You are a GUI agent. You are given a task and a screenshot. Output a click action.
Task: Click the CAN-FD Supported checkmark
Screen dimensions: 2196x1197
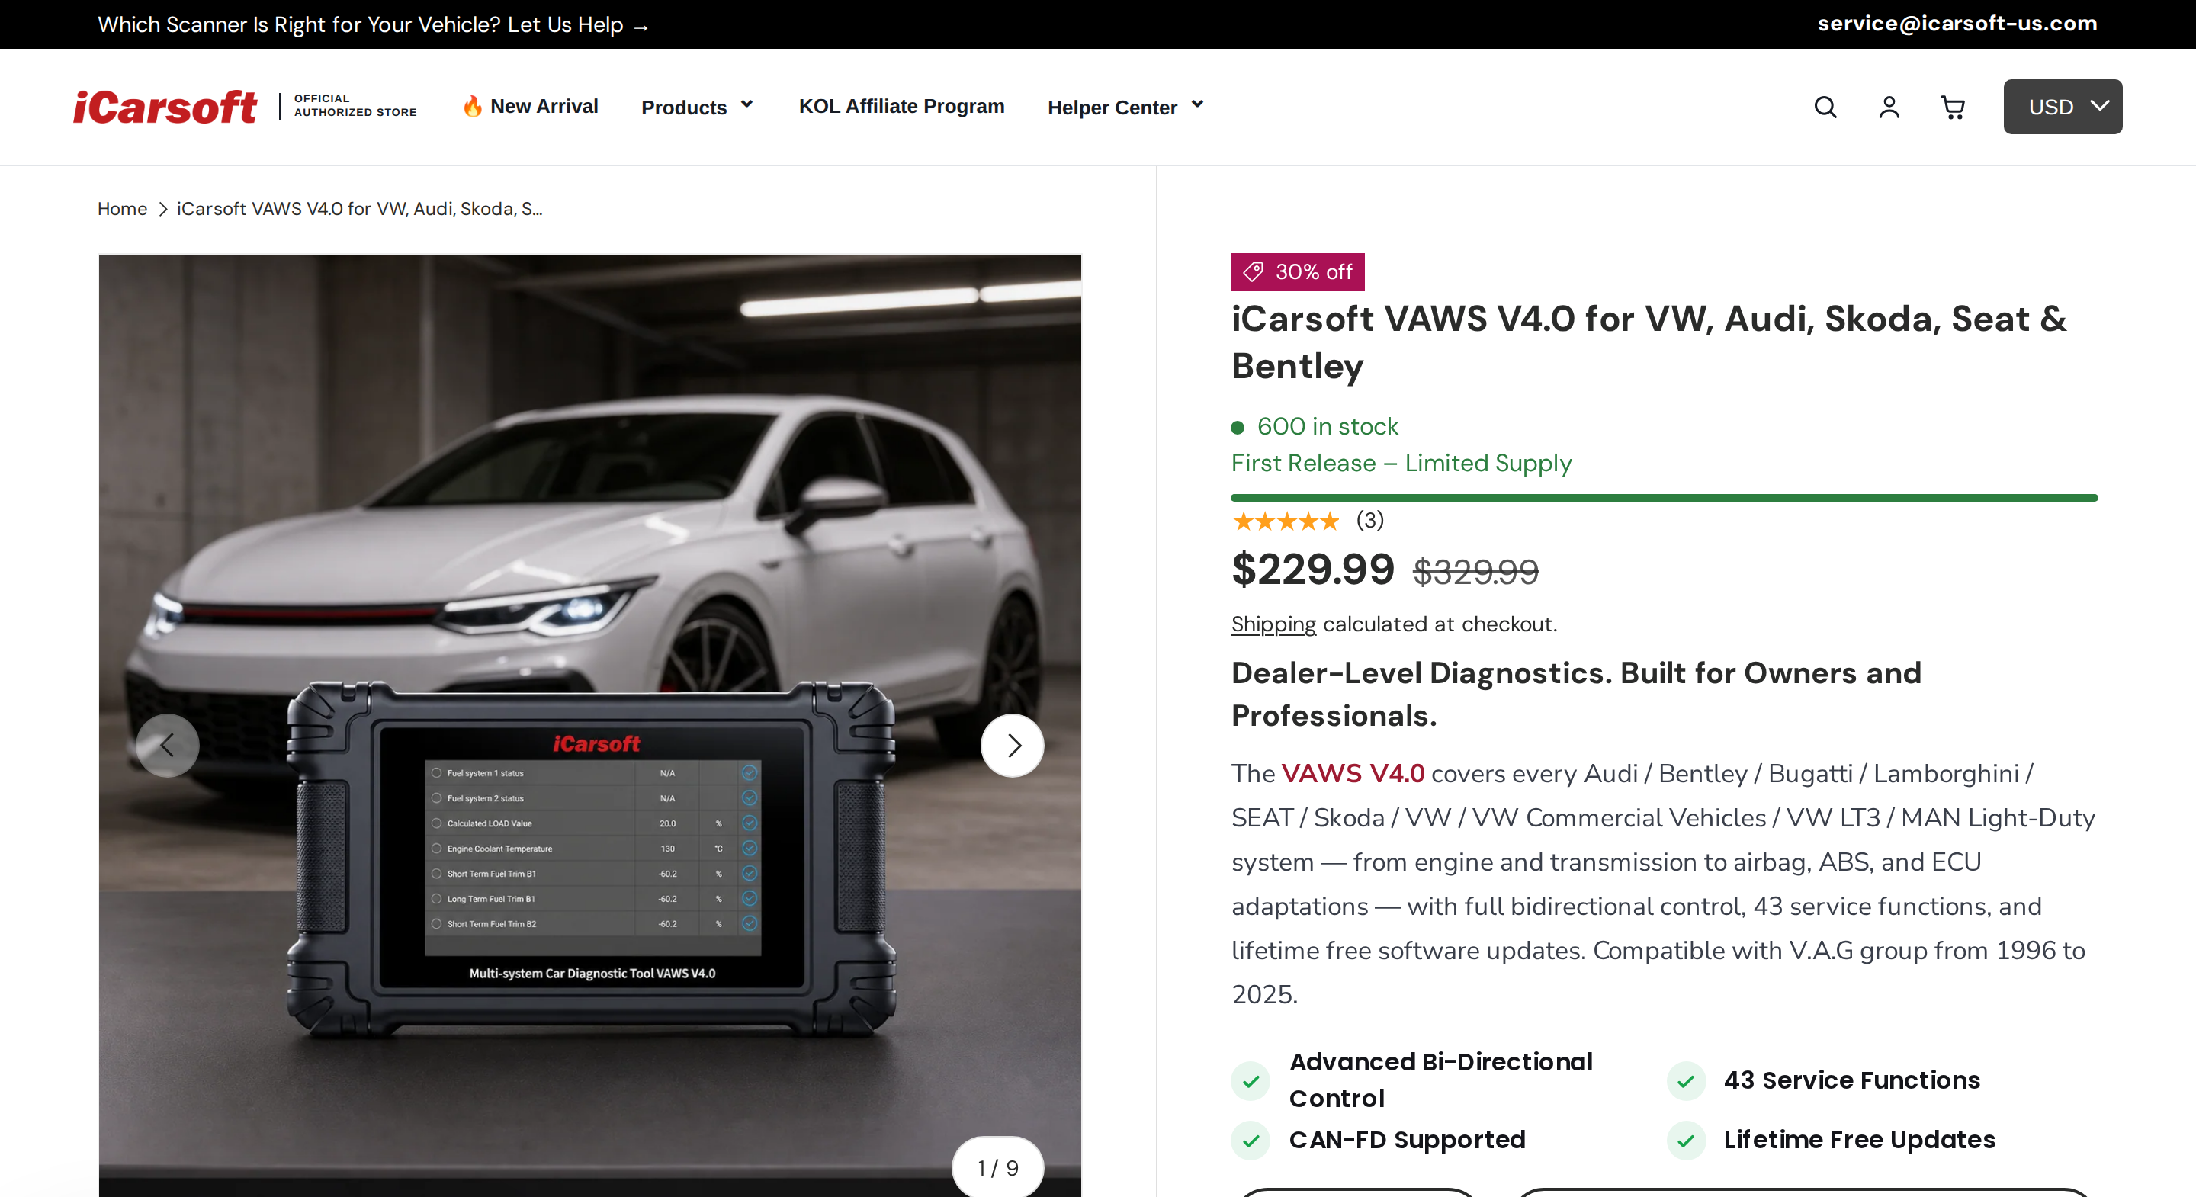coord(1250,1141)
